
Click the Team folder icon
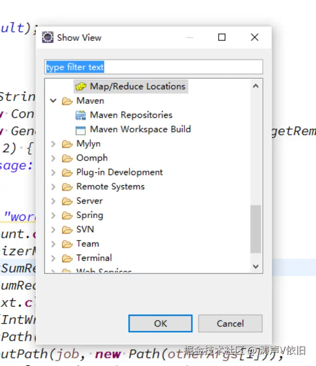[x=67, y=244]
